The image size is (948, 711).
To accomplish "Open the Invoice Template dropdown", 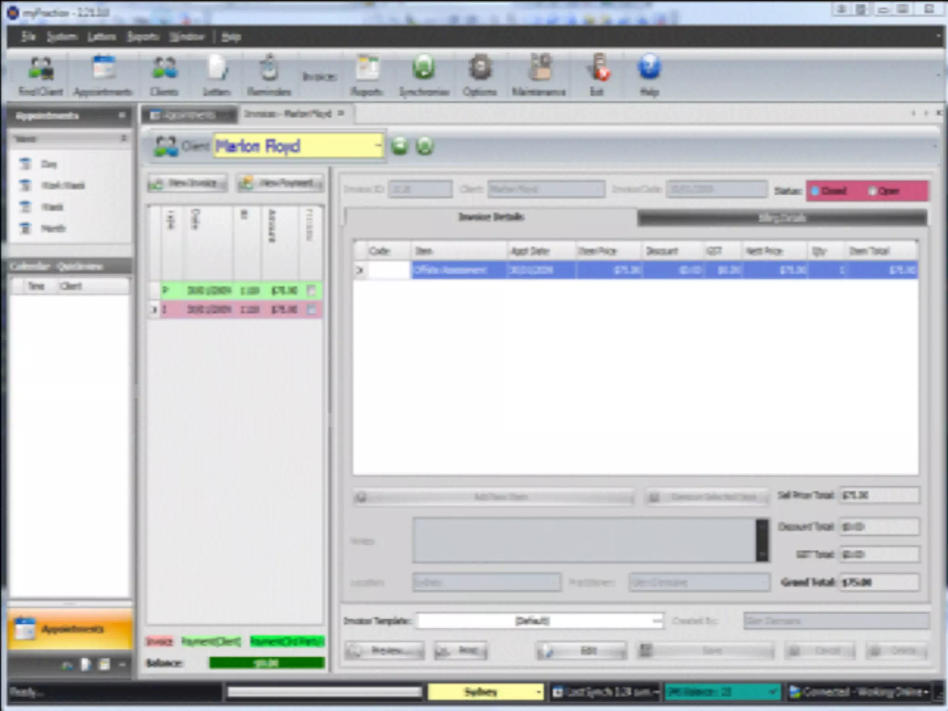I will click(x=656, y=621).
